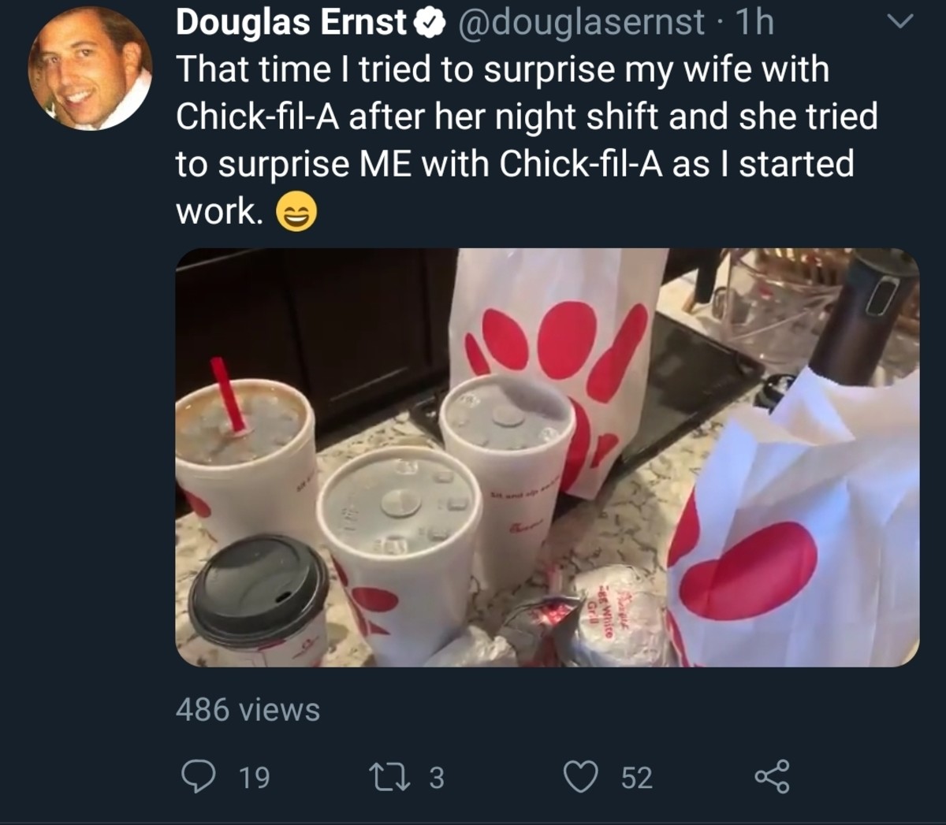Click the grinning emoji after "work."

(296, 213)
